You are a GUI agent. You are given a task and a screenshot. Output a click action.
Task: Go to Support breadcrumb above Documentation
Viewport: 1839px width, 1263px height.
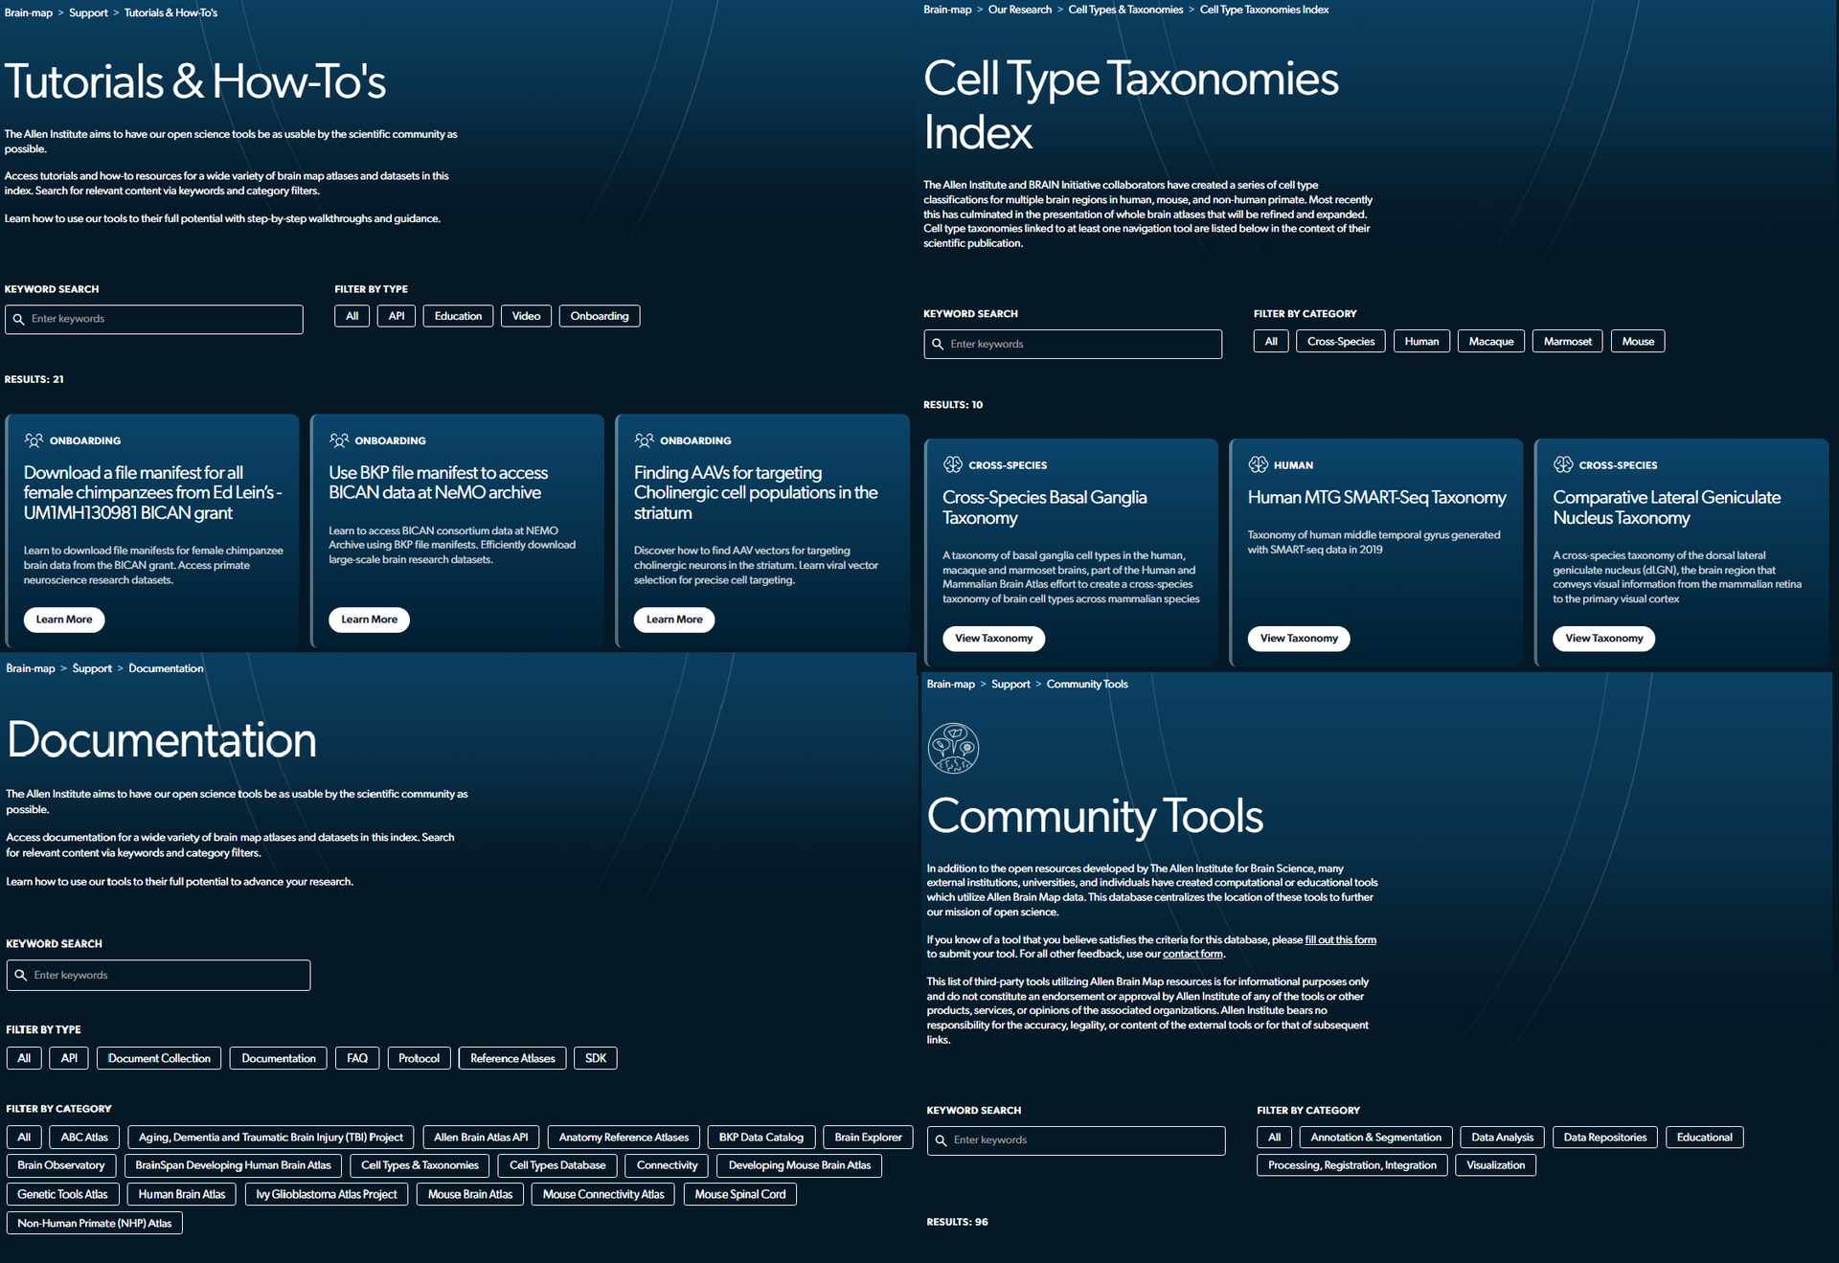click(x=92, y=668)
